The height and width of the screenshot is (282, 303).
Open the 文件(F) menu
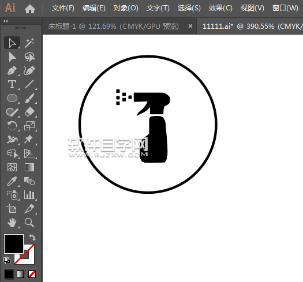coord(63,8)
